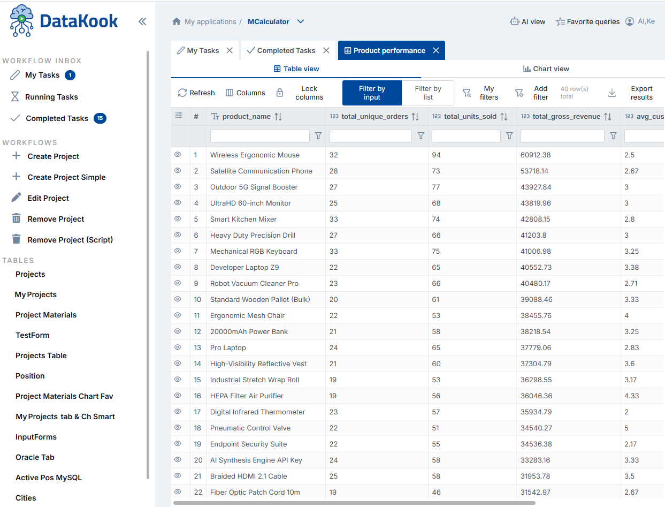Collapse the left sidebar with the double chevron
665x507 pixels.
coord(142,21)
